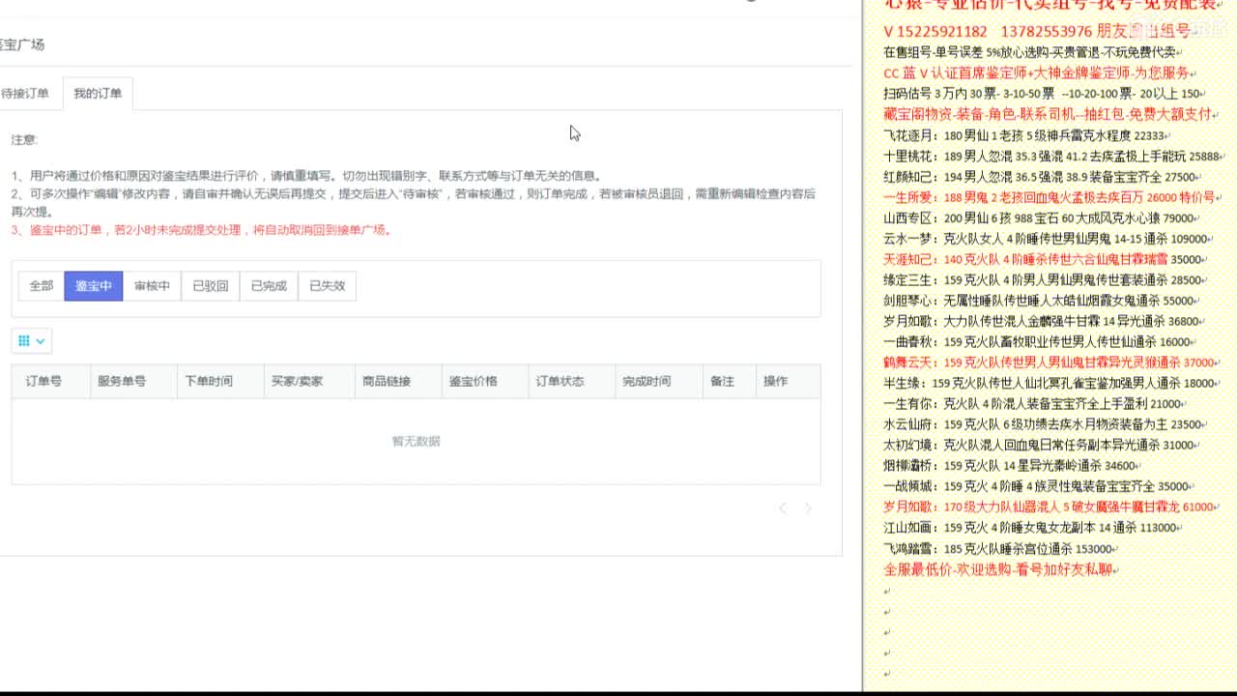Click the 订单号 column header
The height and width of the screenshot is (696, 1237).
pyautogui.click(x=40, y=381)
